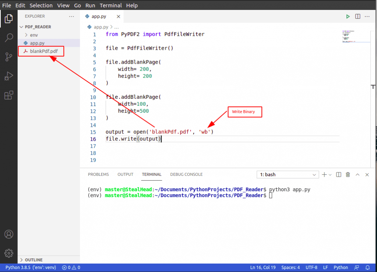Open the notifications bell in the status bar
The width and height of the screenshot is (377, 272).
point(367,267)
